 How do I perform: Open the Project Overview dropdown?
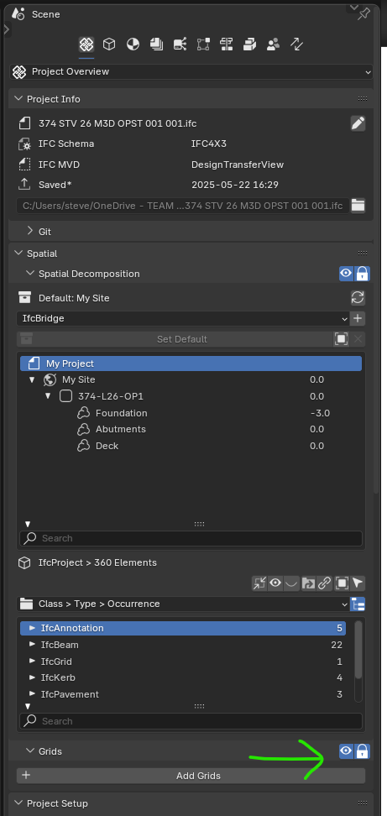tap(191, 72)
